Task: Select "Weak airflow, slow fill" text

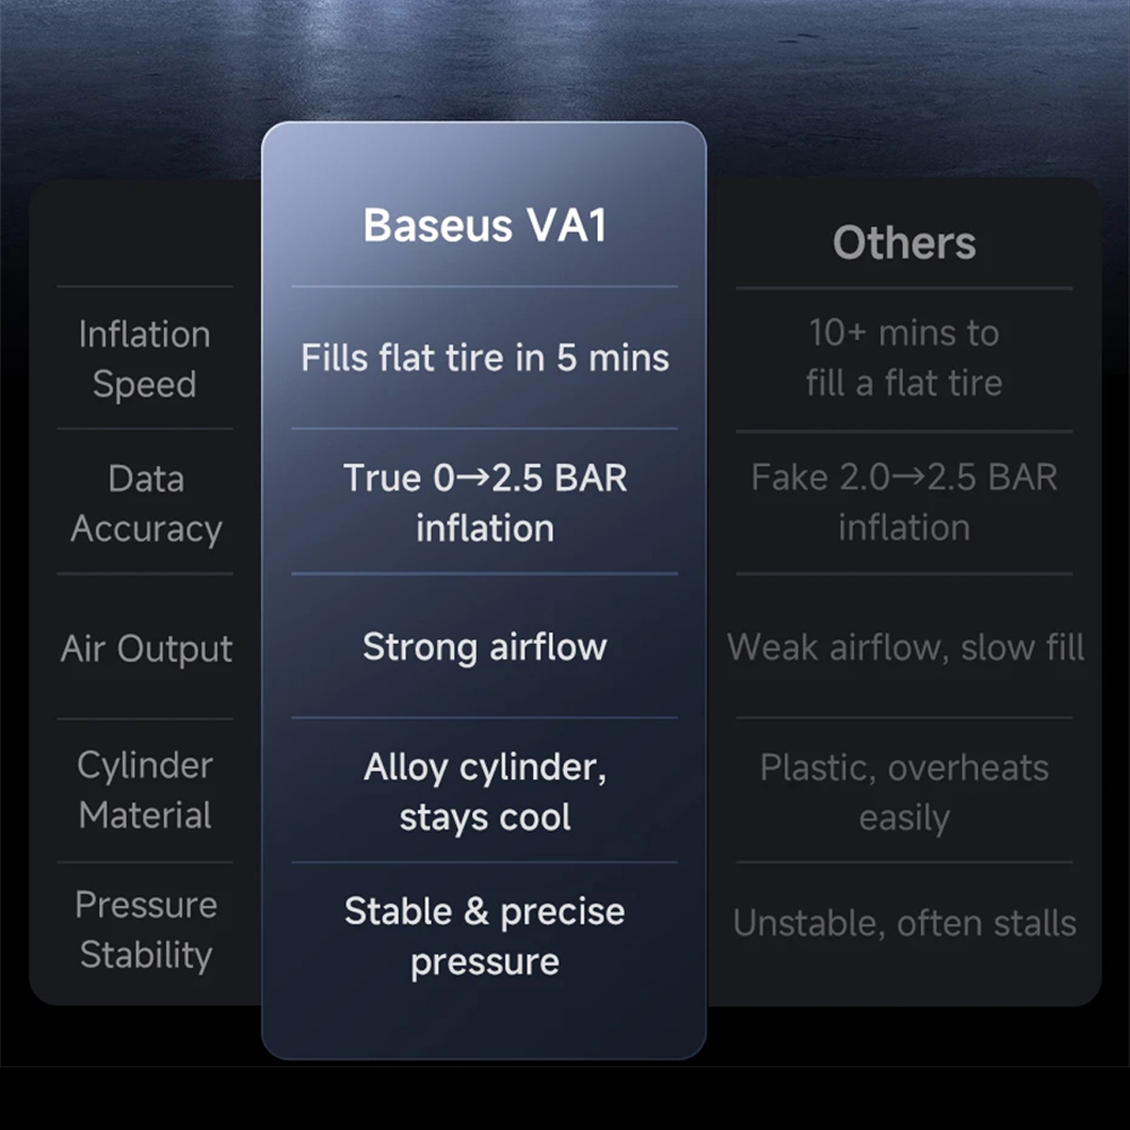Action: coord(905,648)
